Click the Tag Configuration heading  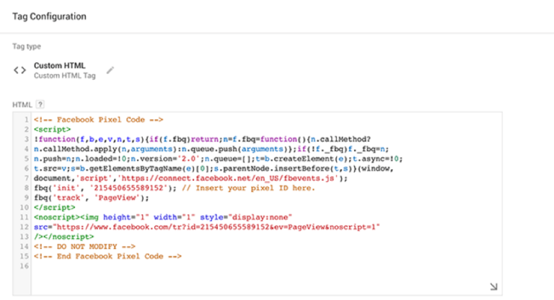point(49,17)
